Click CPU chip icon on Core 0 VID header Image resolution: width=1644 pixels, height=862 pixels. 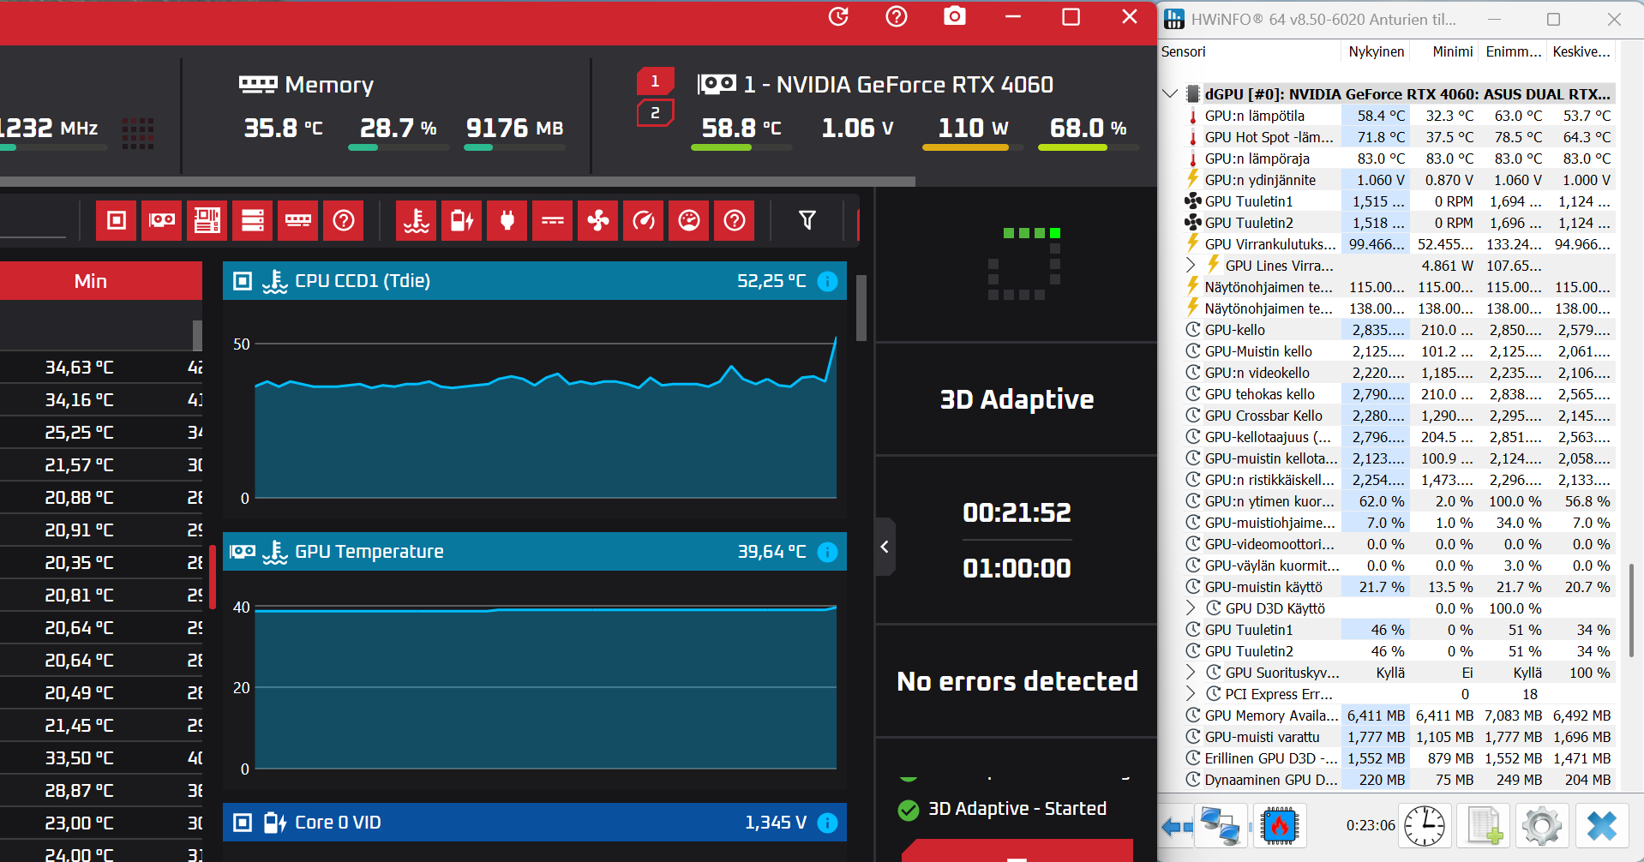(x=243, y=823)
